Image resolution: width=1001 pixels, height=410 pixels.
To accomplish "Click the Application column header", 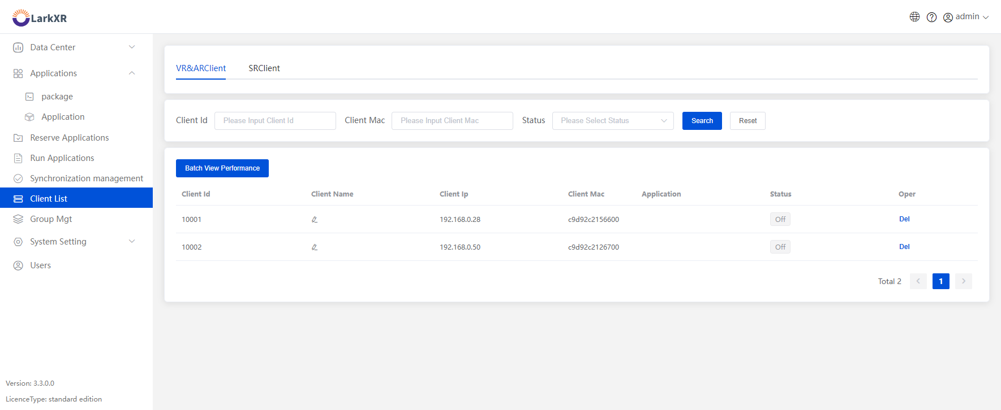I will pyautogui.click(x=661, y=194).
